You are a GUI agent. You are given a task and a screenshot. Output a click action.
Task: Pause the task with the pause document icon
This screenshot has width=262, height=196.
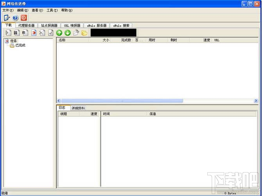tap(17, 33)
